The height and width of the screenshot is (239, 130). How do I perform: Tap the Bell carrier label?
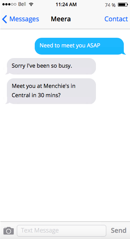click(22, 4)
